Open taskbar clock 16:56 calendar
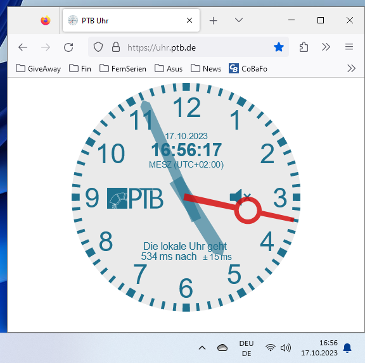 [319, 348]
